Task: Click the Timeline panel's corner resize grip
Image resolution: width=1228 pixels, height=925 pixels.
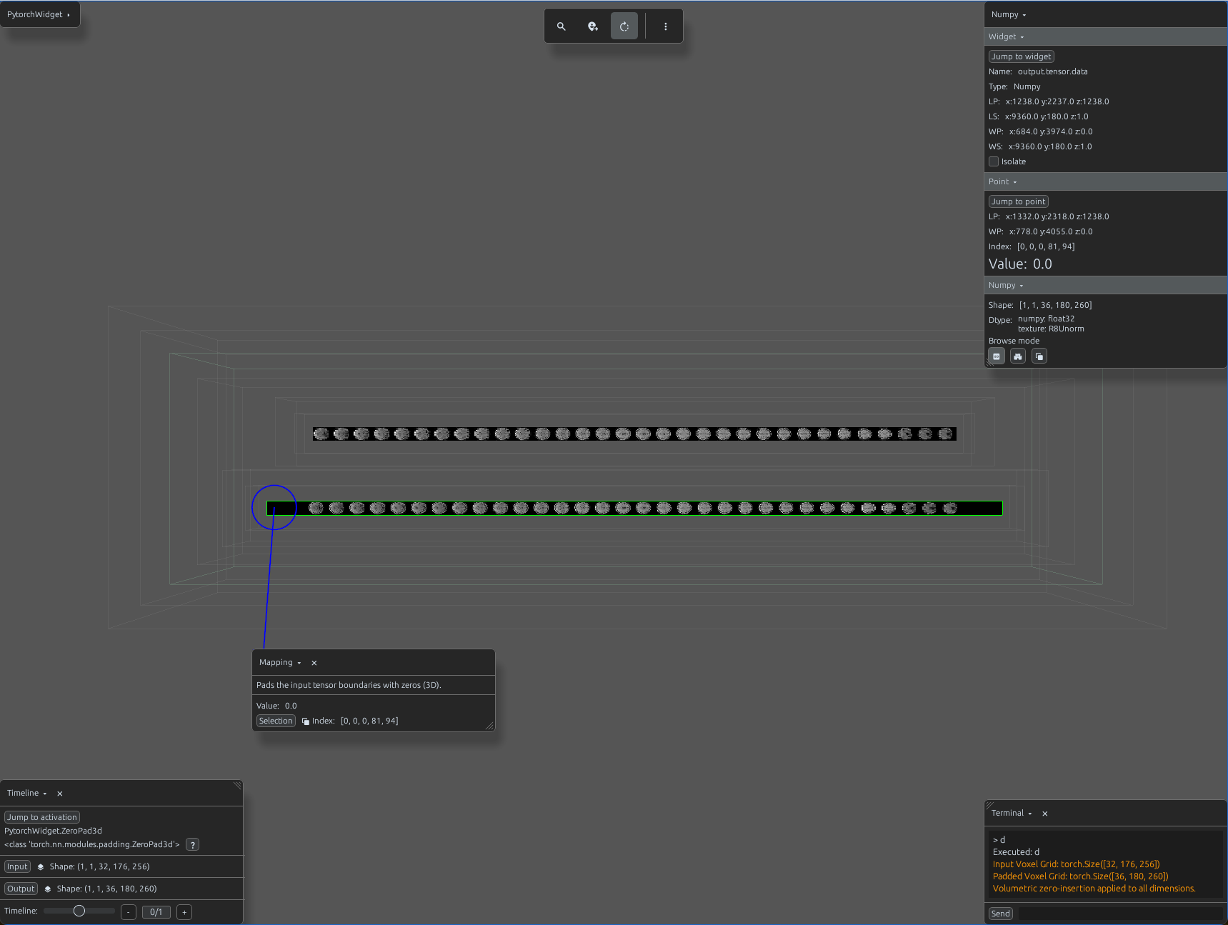Action: pos(237,786)
